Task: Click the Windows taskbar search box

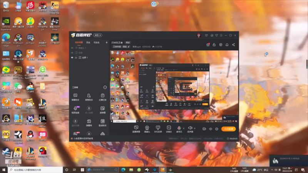Action: tap(35, 170)
